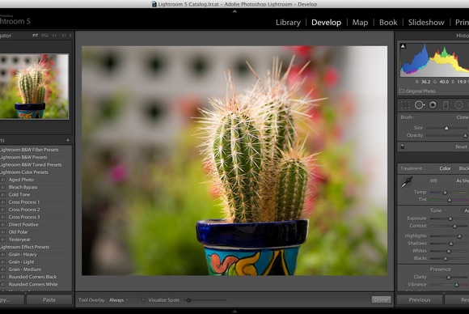Viewport: 469px width, 314px height.
Task: Click the Grain - Heavy preset icon
Action: pos(3,254)
